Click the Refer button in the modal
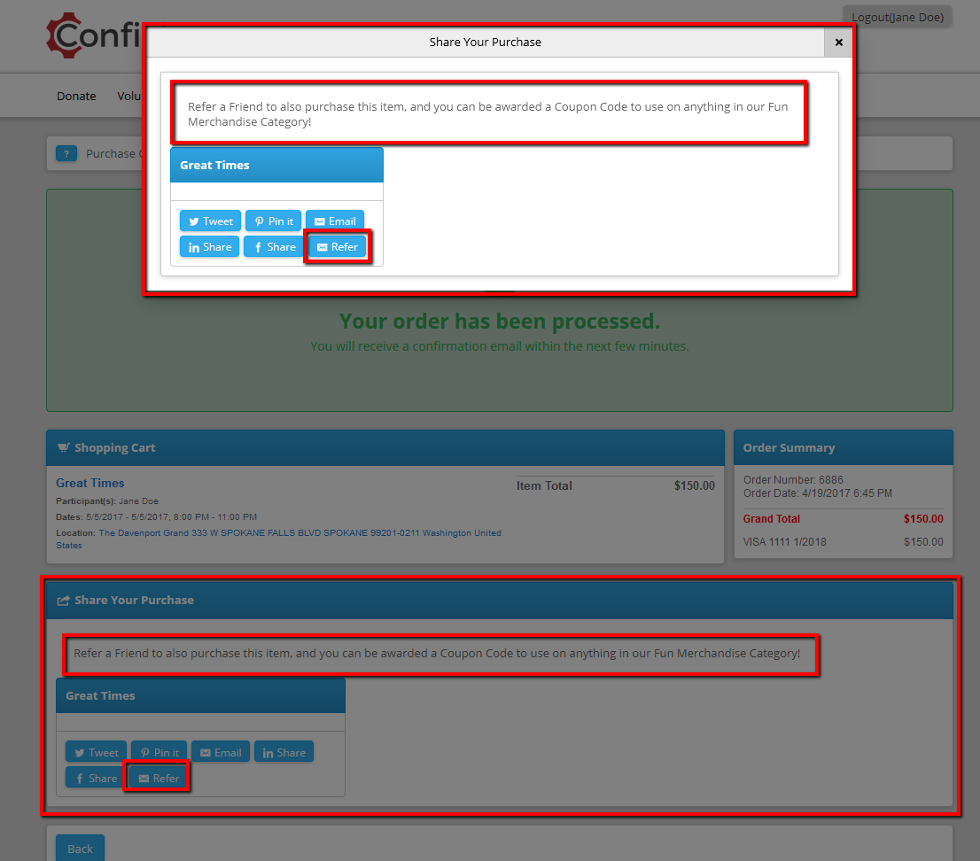Image resolution: width=980 pixels, height=861 pixels. point(338,247)
